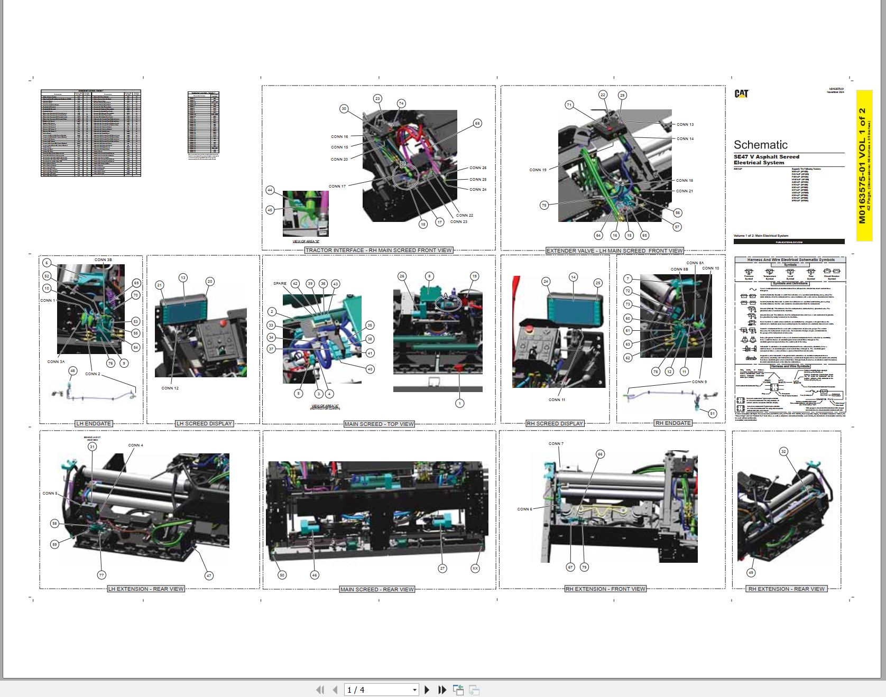This screenshot has width=886, height=697.
Task: Click the MAIN SCREED - TOP VIEW label
Action: click(379, 424)
